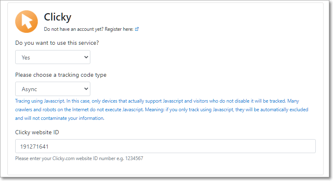This screenshot has height=181, width=333.
Task: Click the 'Do you want to use this service?' label
Action: pos(57,43)
